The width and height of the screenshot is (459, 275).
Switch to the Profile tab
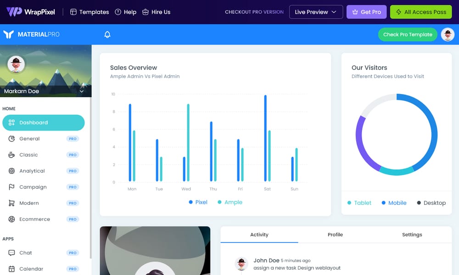coord(335,235)
